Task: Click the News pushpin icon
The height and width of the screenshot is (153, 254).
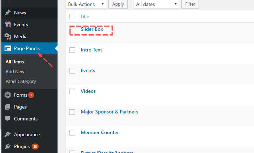Action: tap(8, 13)
